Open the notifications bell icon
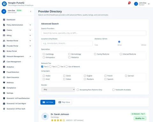 tap(129, 3)
